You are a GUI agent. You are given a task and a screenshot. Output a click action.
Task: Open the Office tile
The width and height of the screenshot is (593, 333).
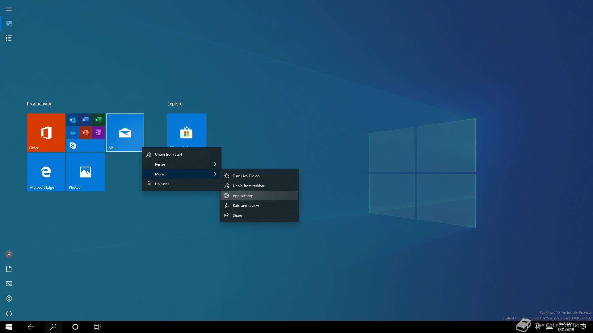tap(46, 133)
